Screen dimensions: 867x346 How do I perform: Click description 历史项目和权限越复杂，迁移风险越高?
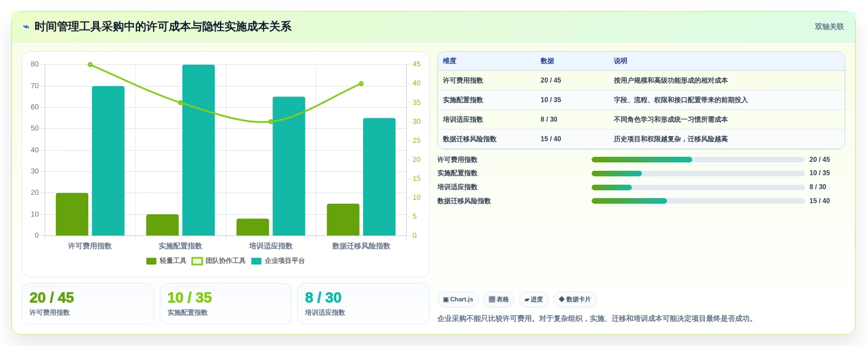coord(671,140)
